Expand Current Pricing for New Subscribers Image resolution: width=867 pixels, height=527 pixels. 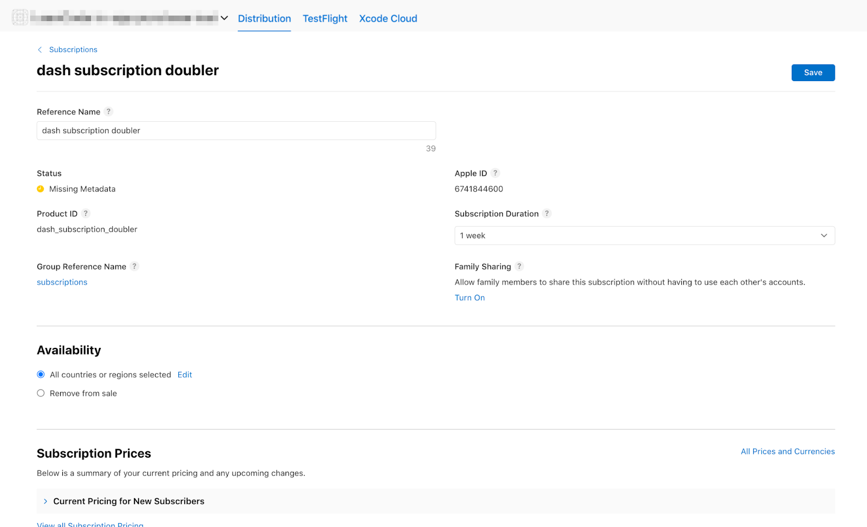click(46, 502)
